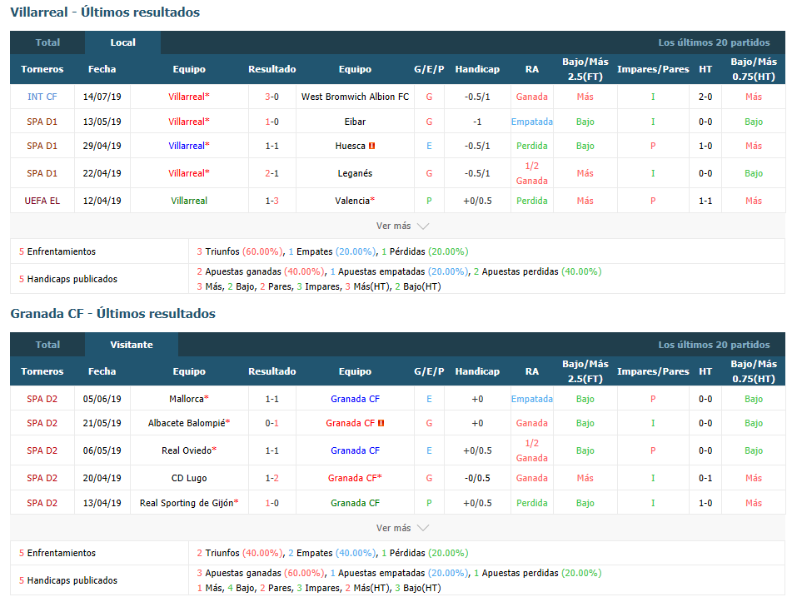Open West Bromwich Albion FC team link
Screen dimensions: 797x597
click(x=355, y=97)
